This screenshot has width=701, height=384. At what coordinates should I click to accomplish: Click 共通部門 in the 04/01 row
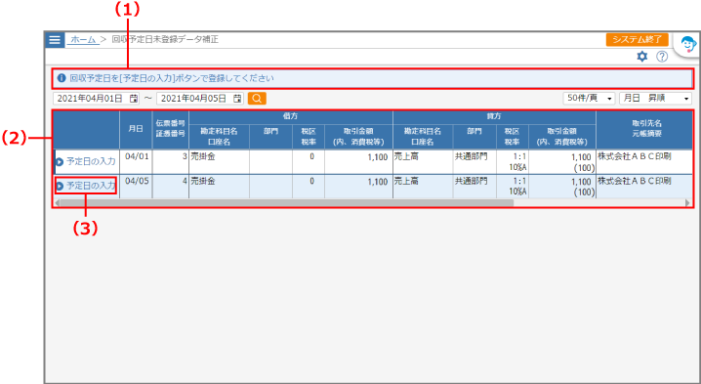click(x=472, y=157)
